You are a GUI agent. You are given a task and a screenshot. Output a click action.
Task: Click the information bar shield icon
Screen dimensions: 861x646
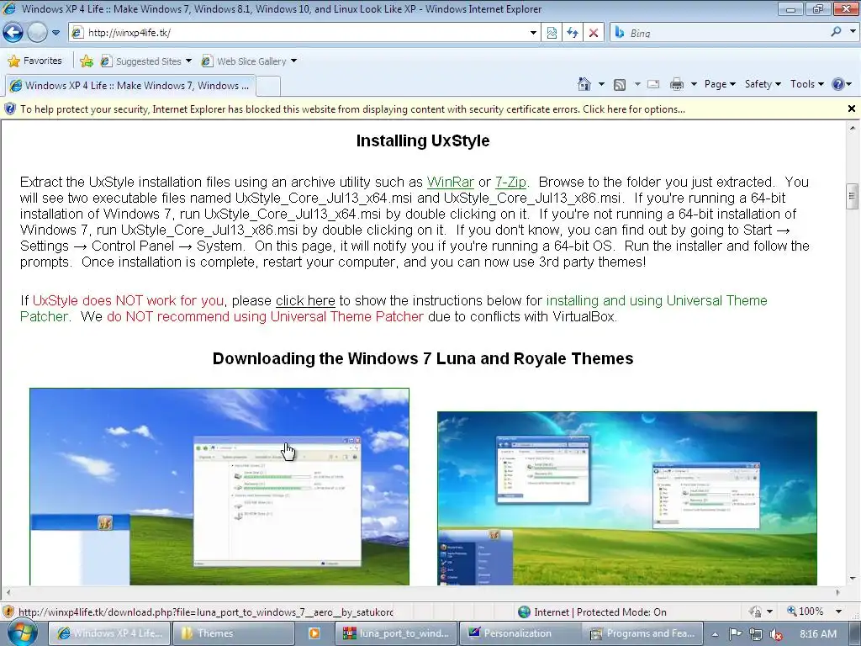coord(10,109)
